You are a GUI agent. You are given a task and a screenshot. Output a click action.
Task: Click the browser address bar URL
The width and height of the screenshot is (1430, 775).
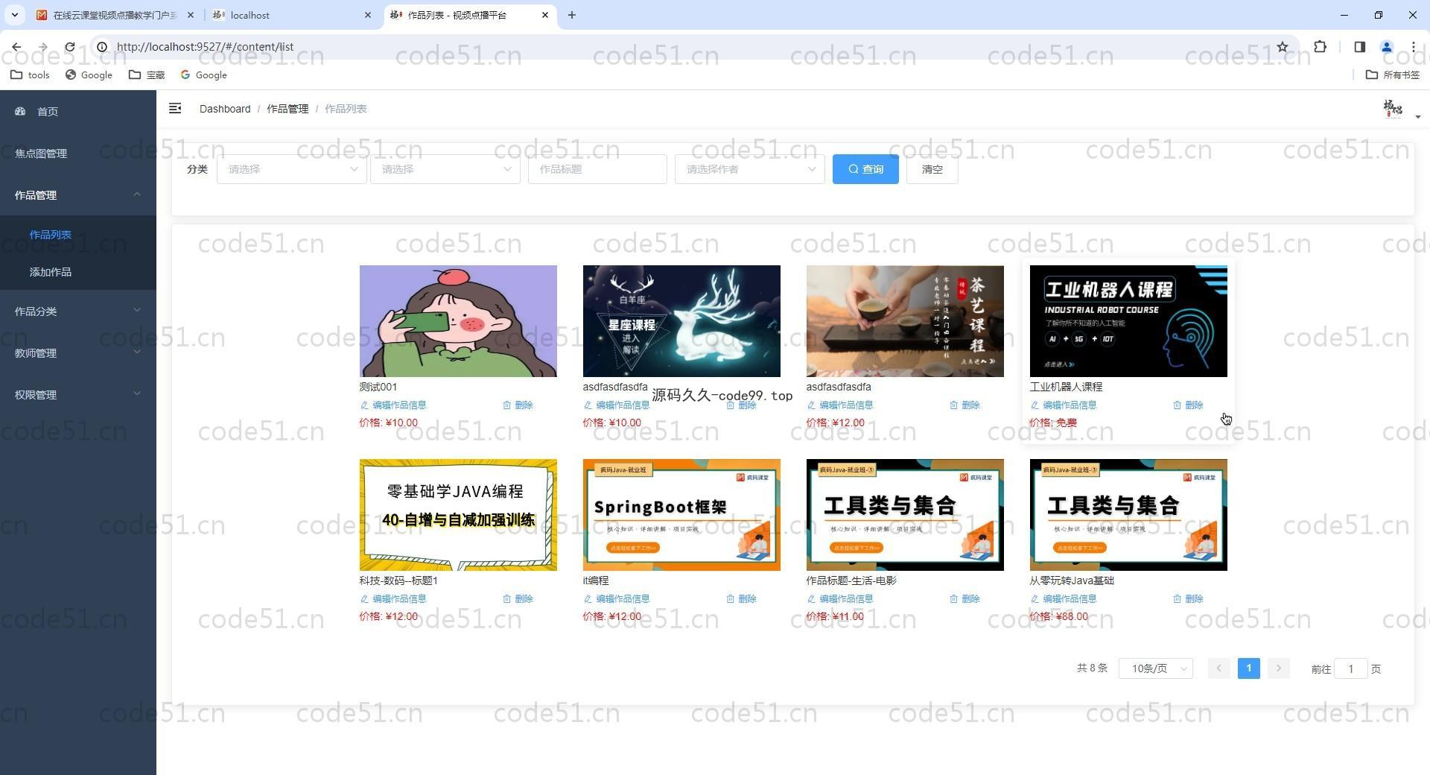pyautogui.click(x=206, y=47)
